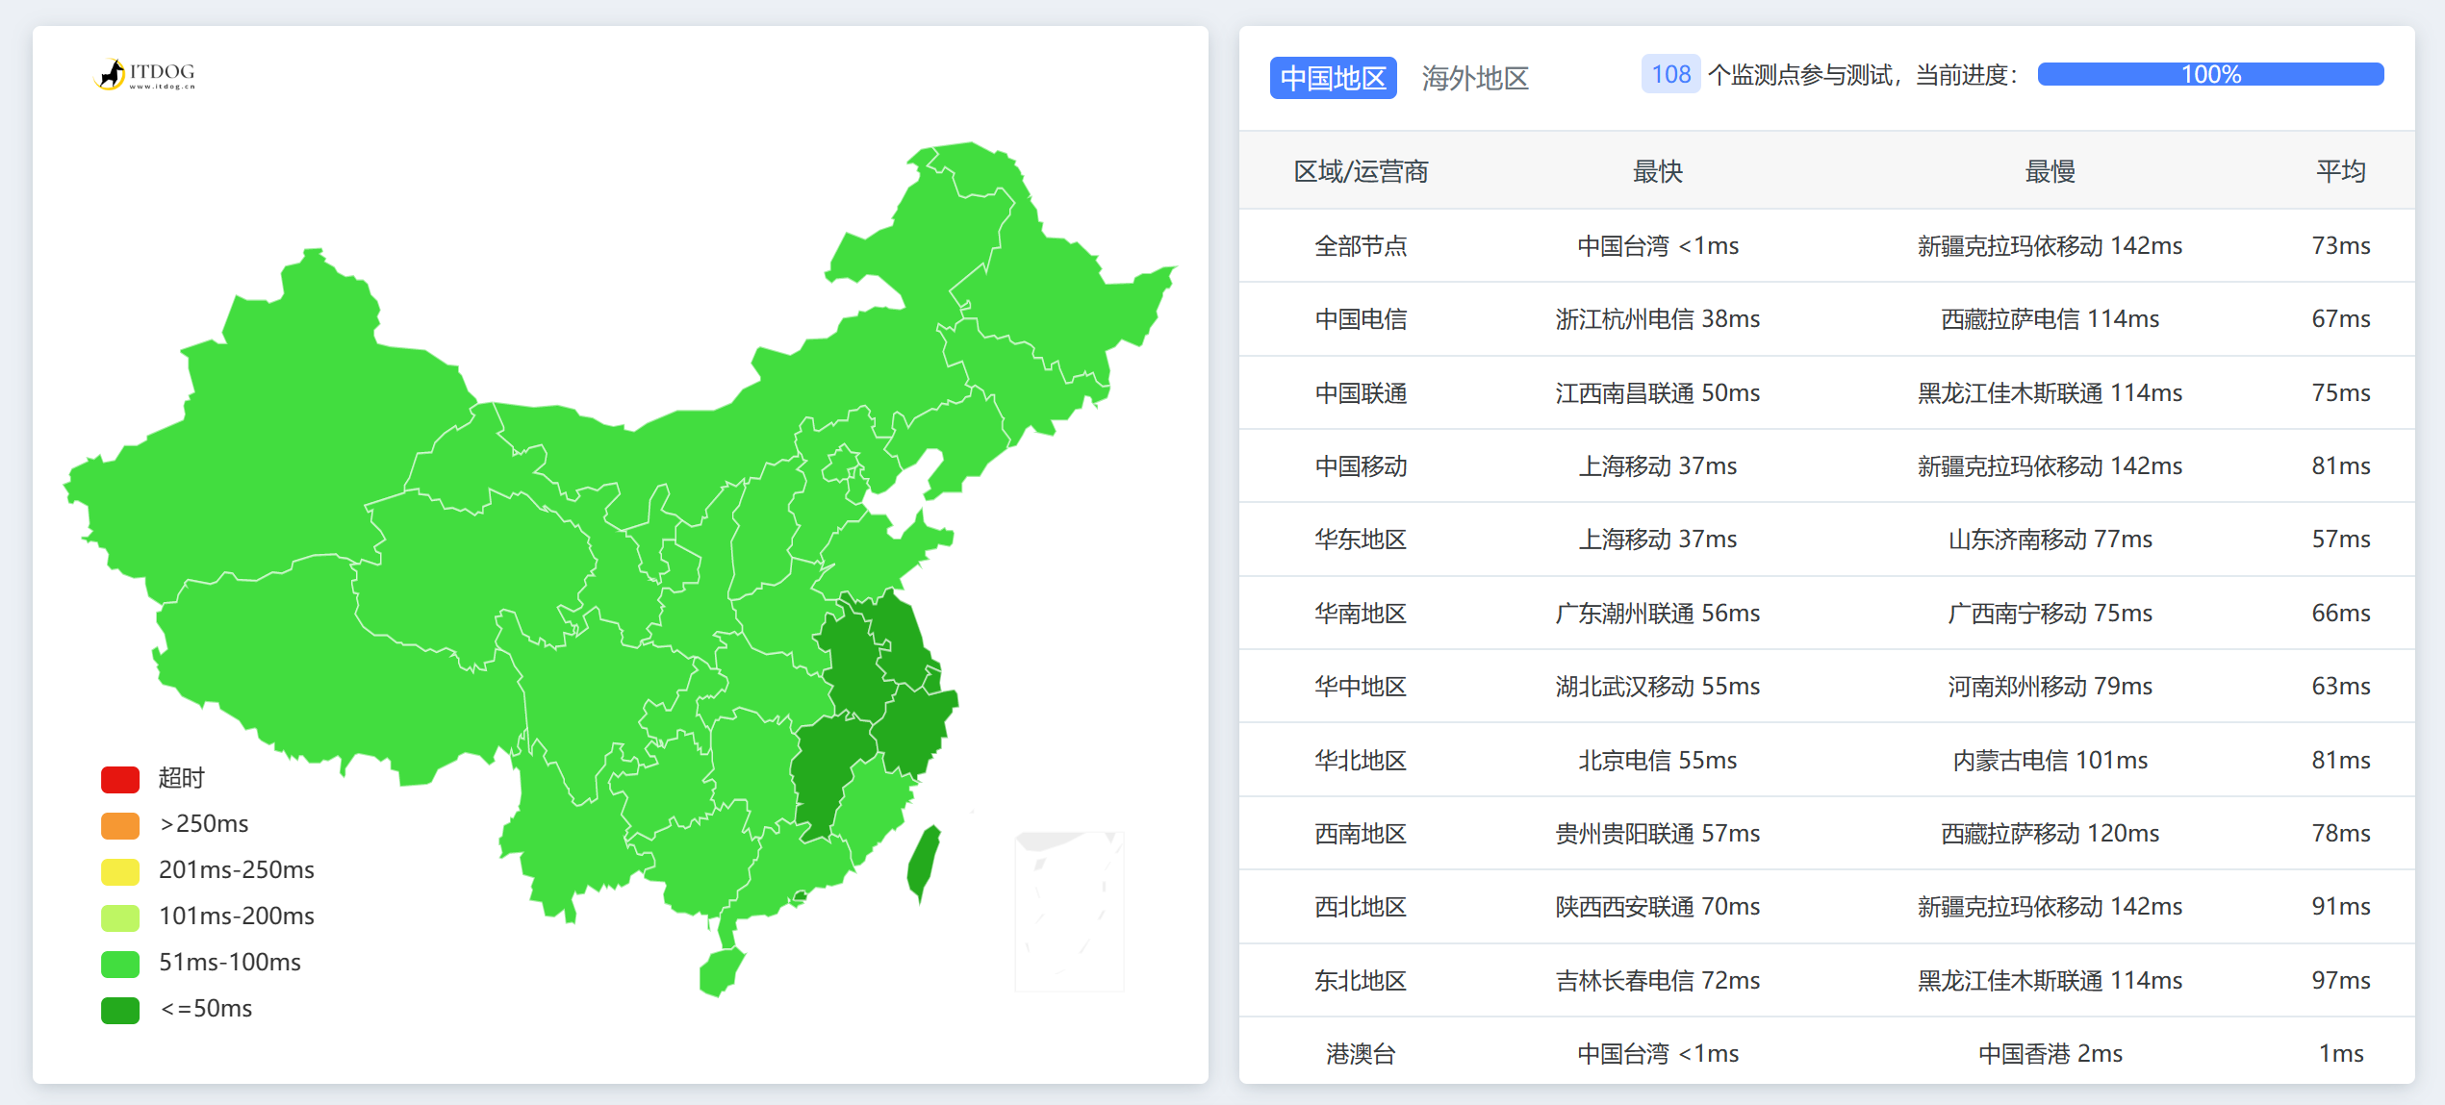Toggle the yellow 201ms-250ms legend item
This screenshot has height=1105, width=2445.
[x=120, y=871]
